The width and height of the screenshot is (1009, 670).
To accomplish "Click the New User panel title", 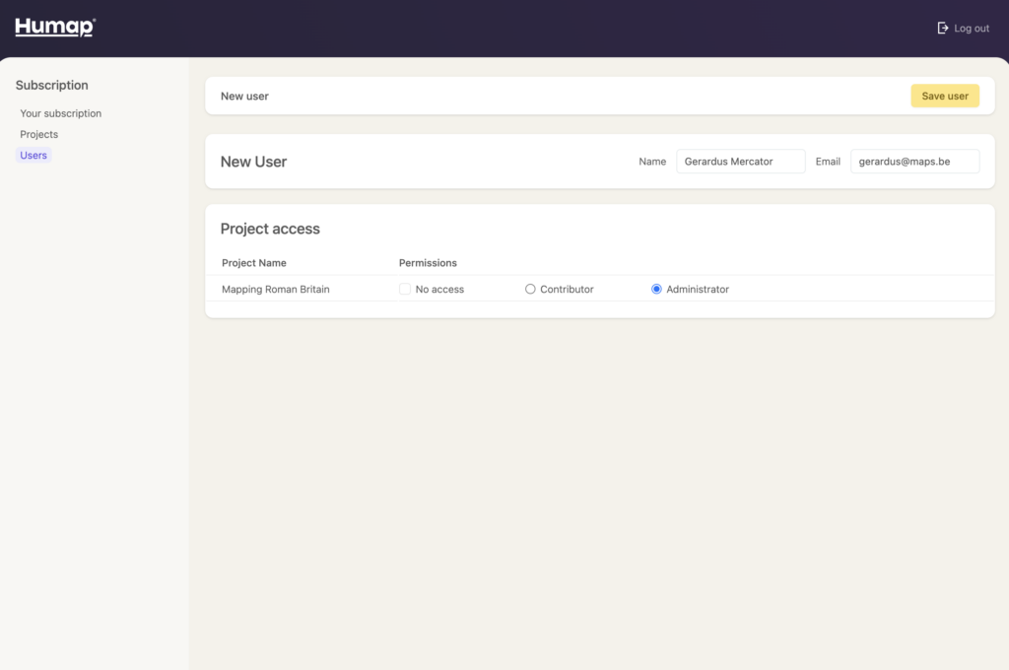I will click(x=255, y=161).
